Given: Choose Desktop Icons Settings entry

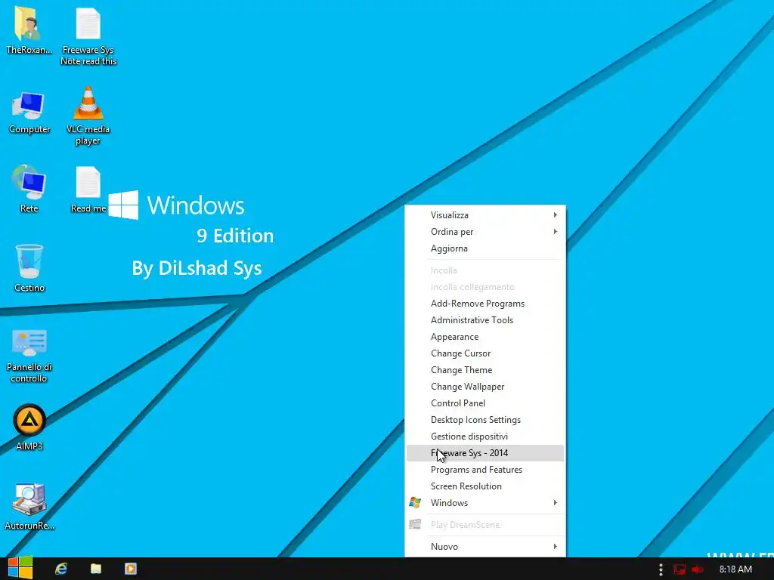Looking at the screenshot, I should pyautogui.click(x=485, y=420).
